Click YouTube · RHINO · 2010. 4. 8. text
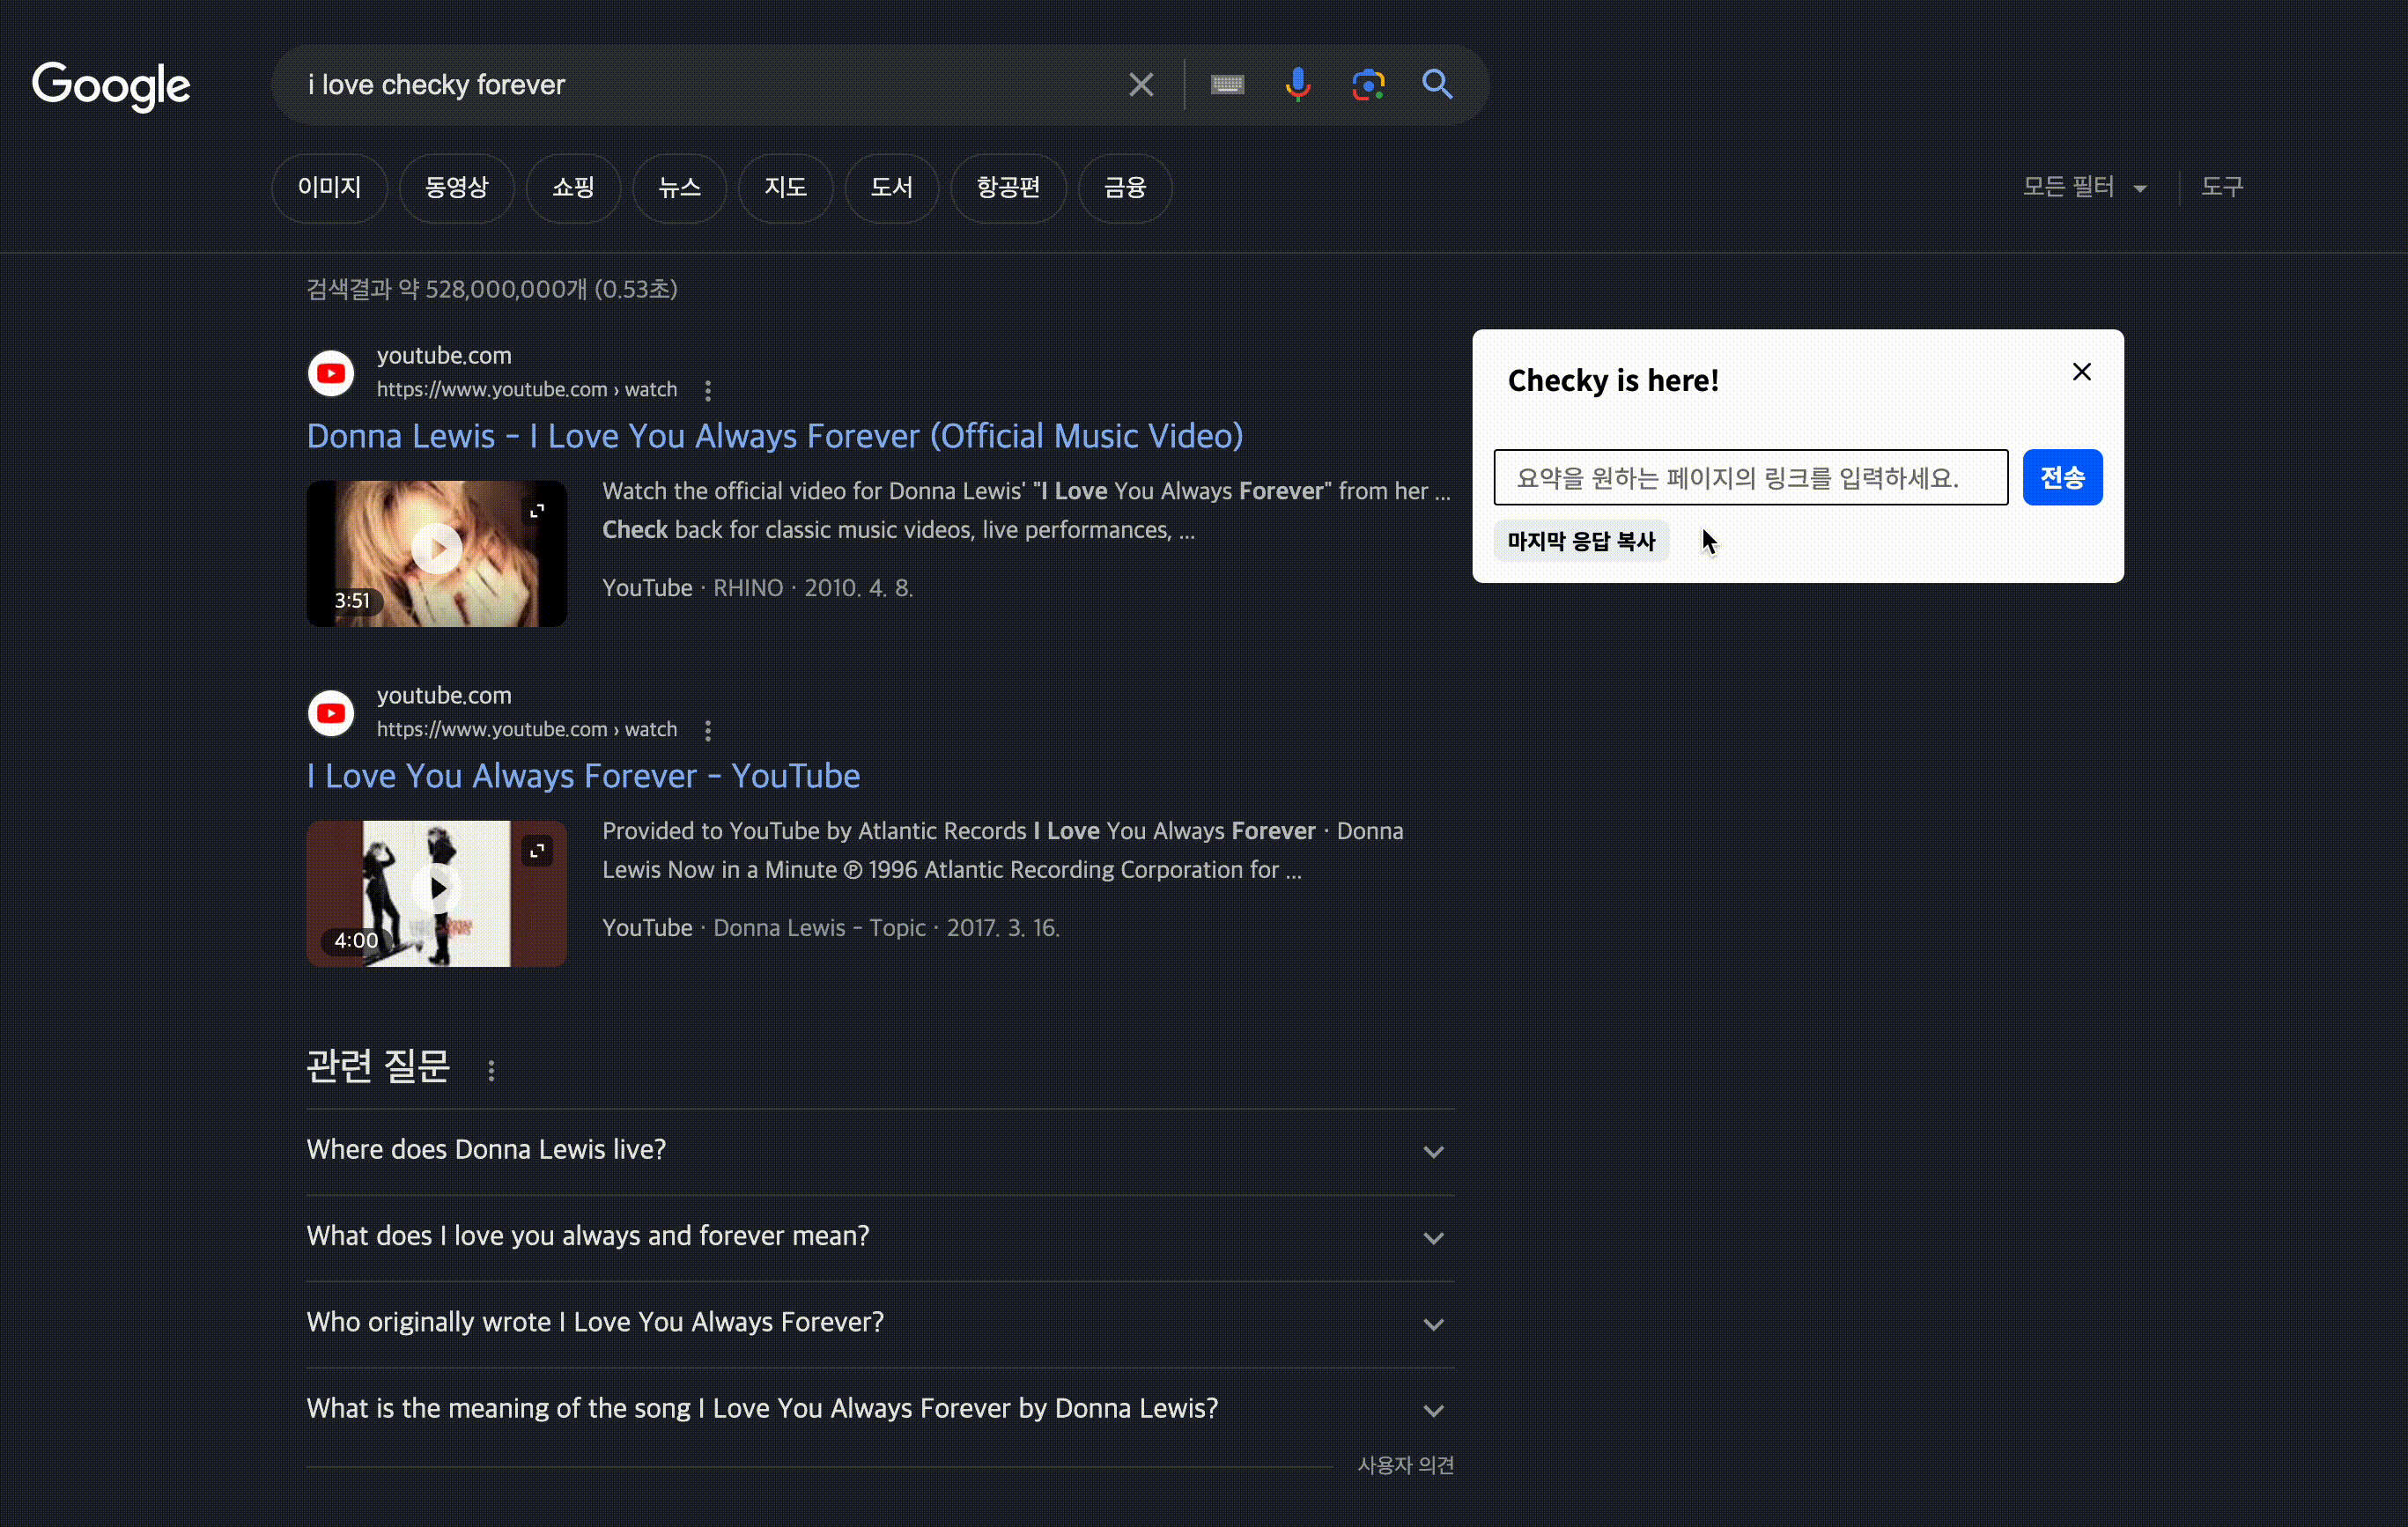The image size is (2408, 1527). 757,588
